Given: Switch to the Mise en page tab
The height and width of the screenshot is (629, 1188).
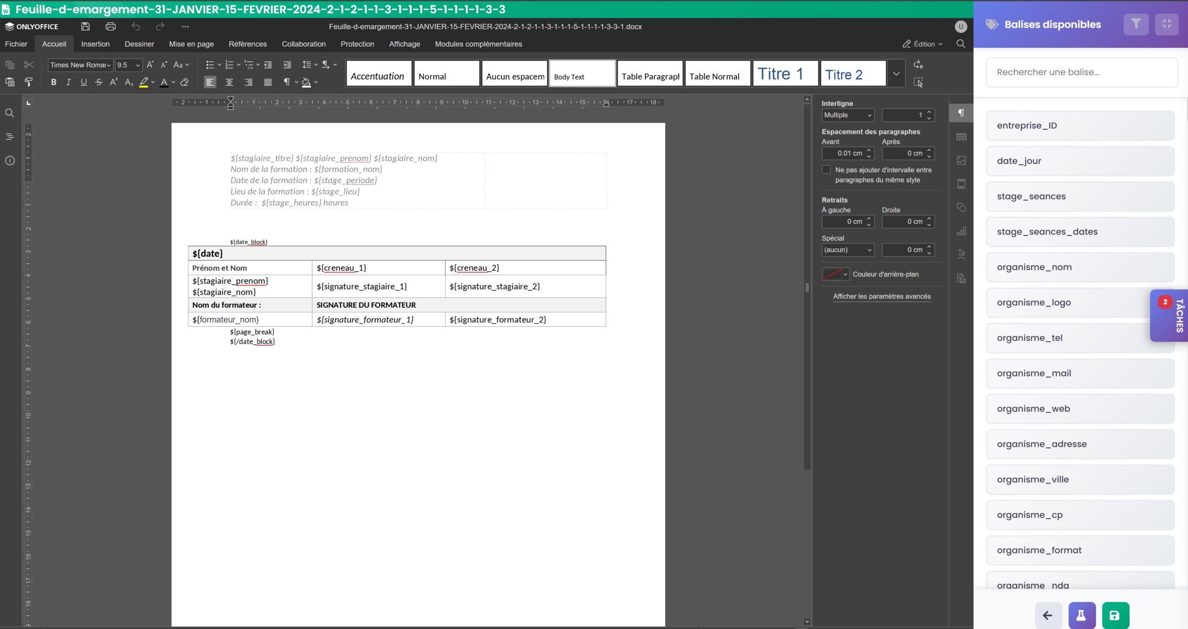Looking at the screenshot, I should [191, 44].
